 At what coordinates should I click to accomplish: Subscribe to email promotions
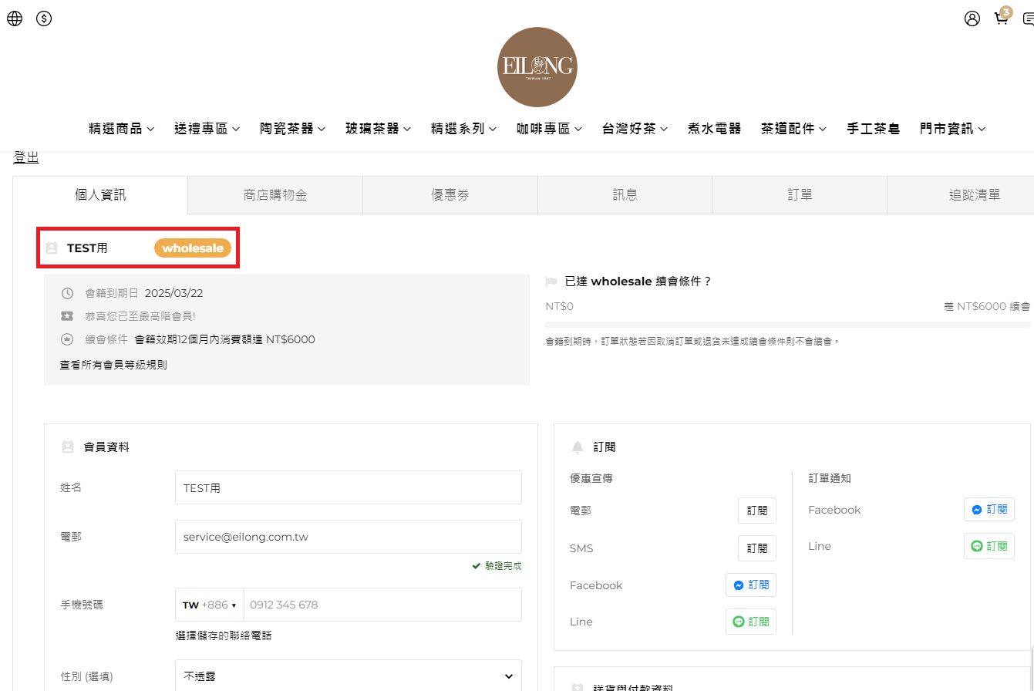coord(756,511)
